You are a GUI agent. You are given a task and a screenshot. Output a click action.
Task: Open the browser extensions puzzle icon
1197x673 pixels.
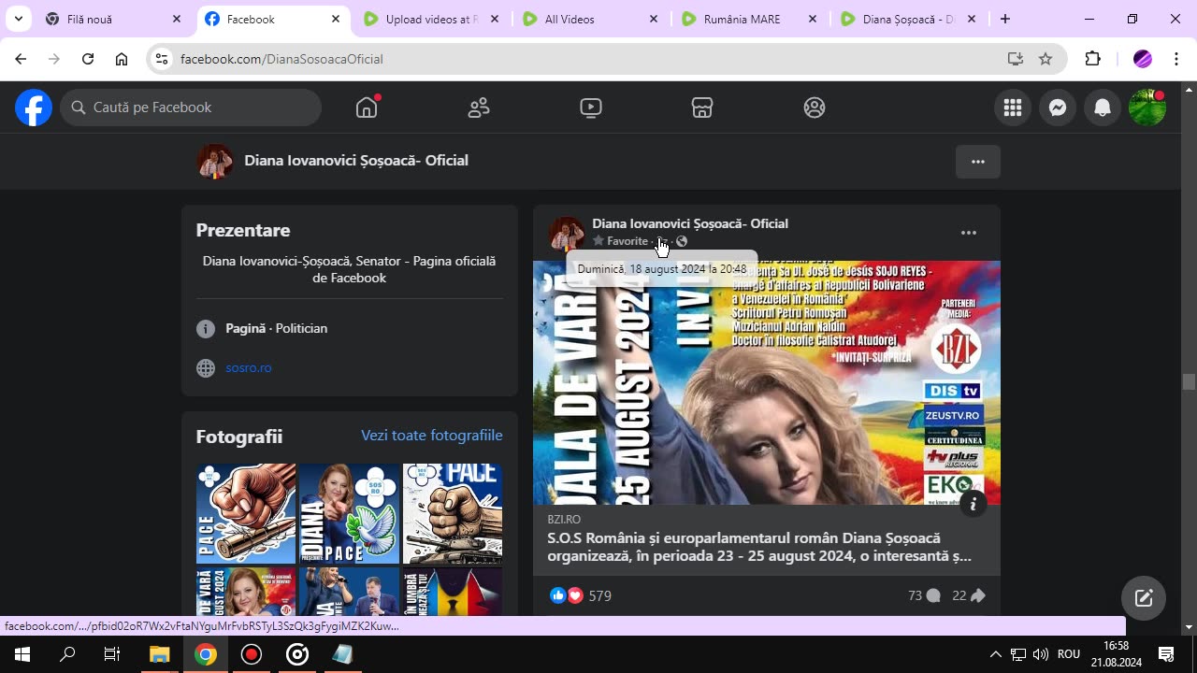coord(1093,59)
